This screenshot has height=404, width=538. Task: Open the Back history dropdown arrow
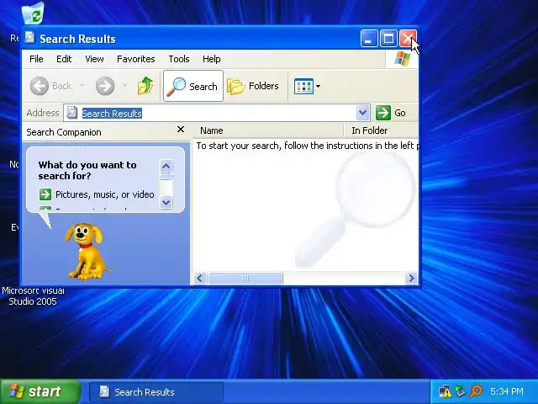point(82,86)
